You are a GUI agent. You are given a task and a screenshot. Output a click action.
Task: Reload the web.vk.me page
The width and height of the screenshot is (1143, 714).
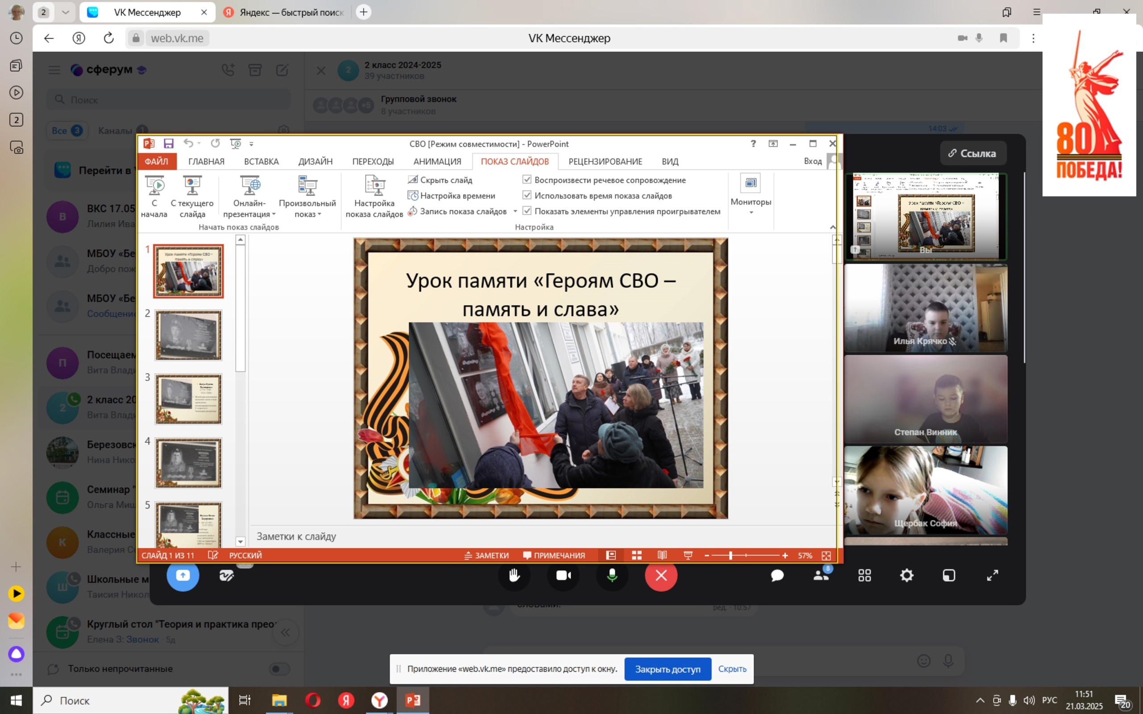pyautogui.click(x=108, y=38)
